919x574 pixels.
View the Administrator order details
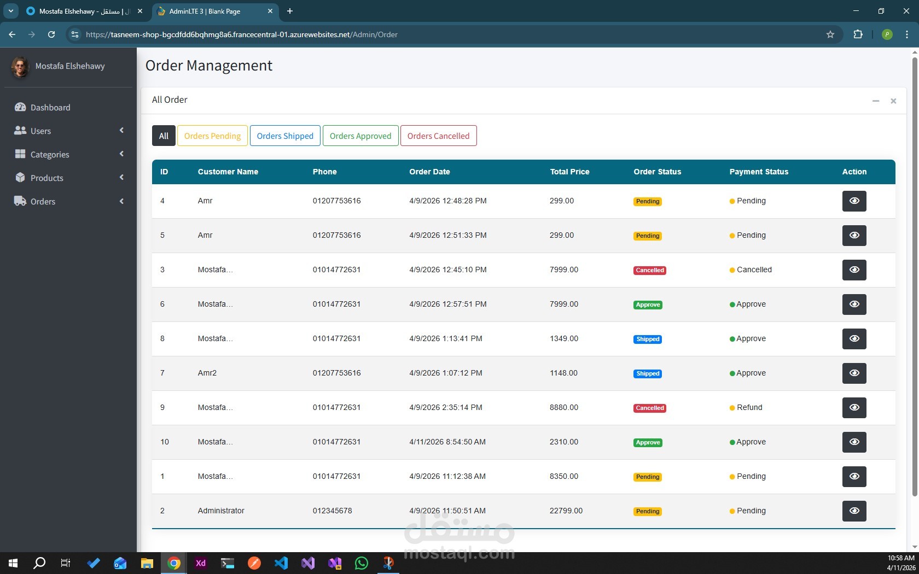(854, 511)
